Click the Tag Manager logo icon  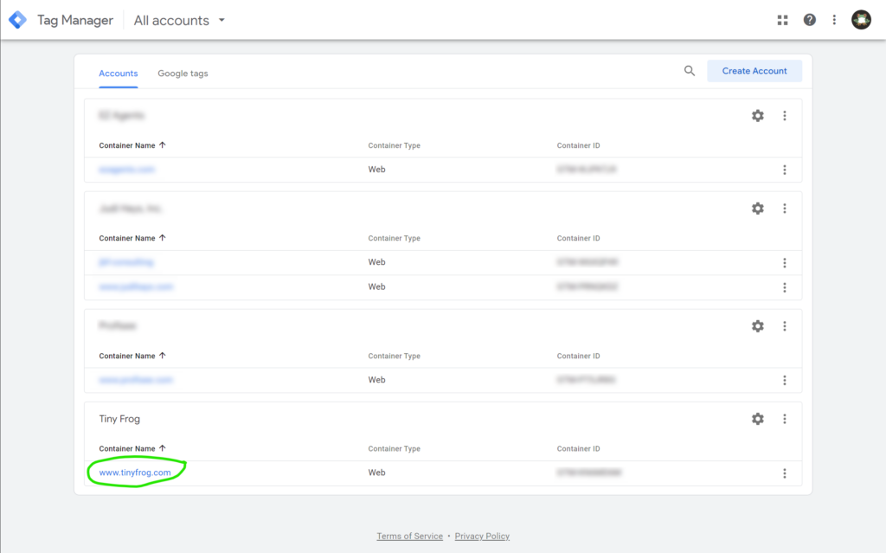click(x=17, y=20)
